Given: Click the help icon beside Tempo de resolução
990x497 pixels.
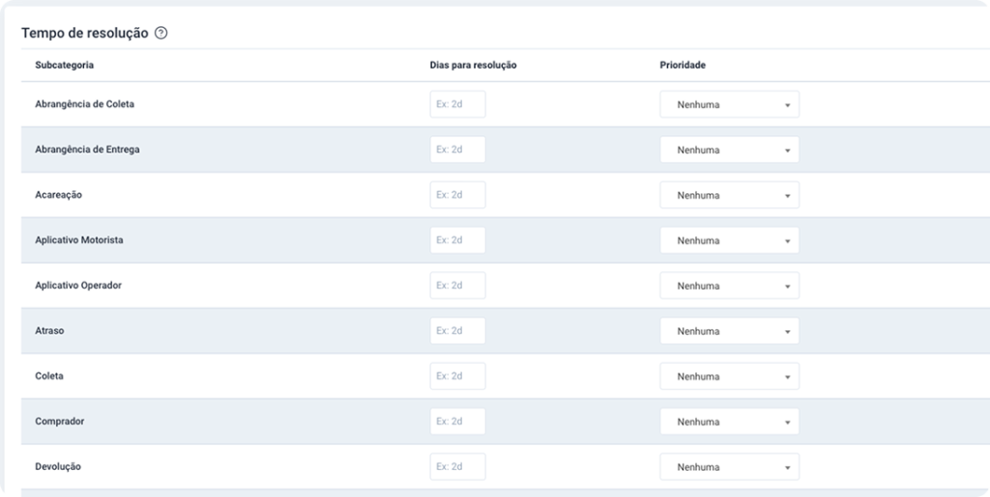Looking at the screenshot, I should coord(161,33).
